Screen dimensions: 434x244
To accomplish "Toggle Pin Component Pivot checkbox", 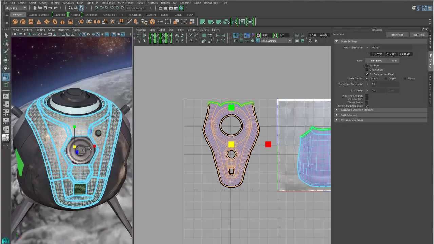I will click(x=367, y=74).
